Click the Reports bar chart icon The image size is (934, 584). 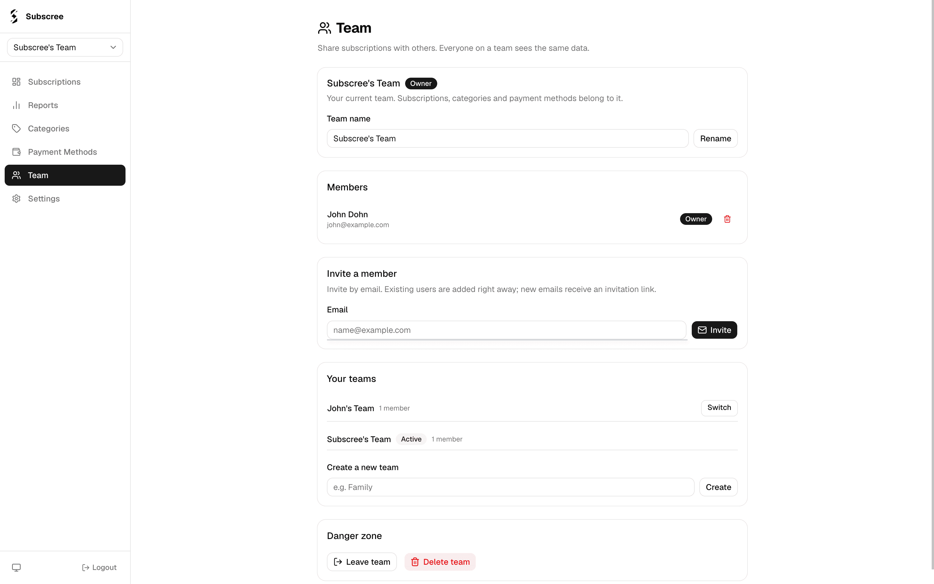(16, 105)
